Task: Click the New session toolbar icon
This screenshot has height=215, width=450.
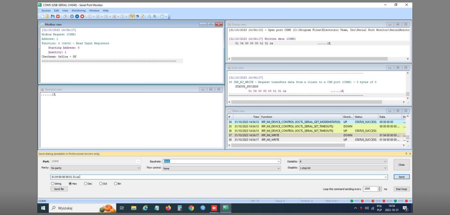Action: [43, 16]
